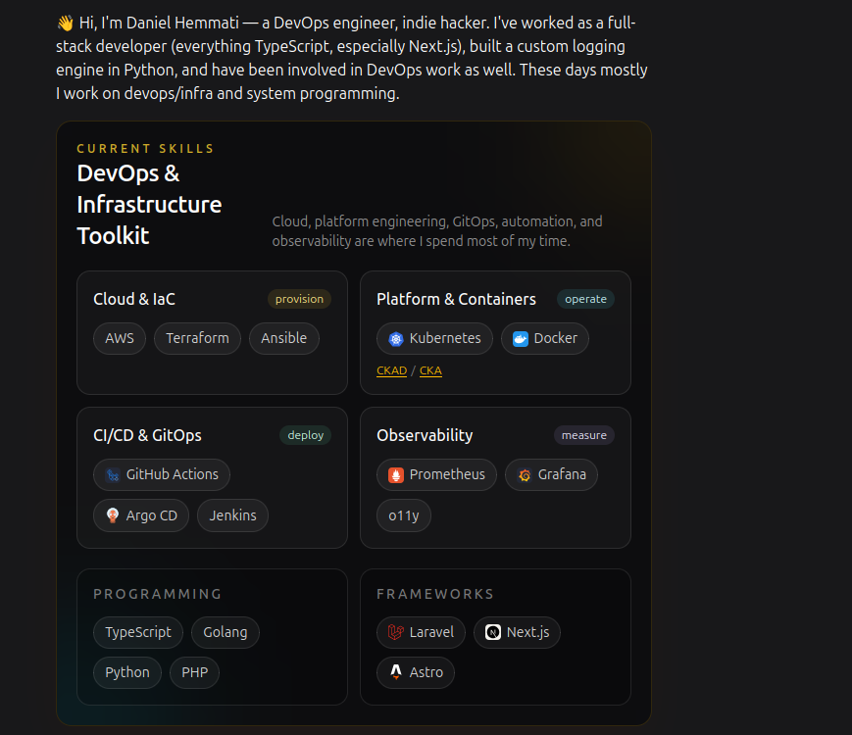Click the Argo CD mascot icon

(113, 515)
